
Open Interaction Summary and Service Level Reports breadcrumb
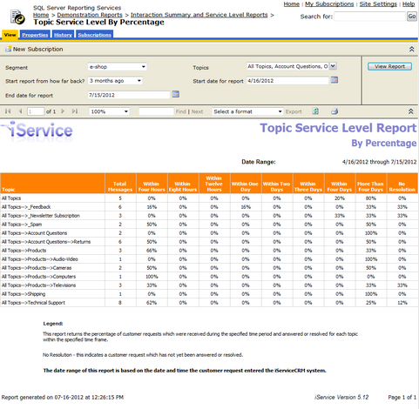199,15
